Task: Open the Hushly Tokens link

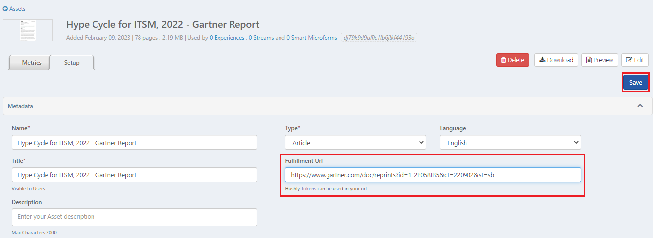Action: coord(308,189)
